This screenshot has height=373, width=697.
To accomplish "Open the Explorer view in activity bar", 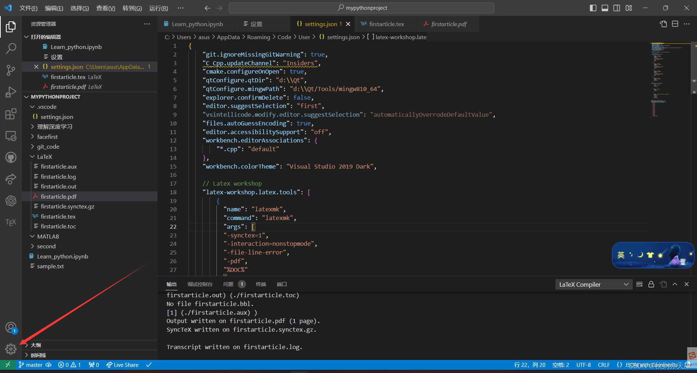I will 11,26.
